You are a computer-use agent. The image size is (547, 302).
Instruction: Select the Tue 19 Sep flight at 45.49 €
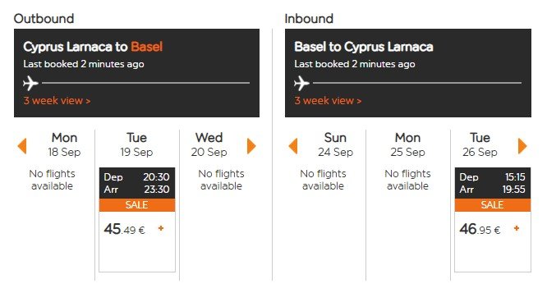pyautogui.click(x=137, y=220)
